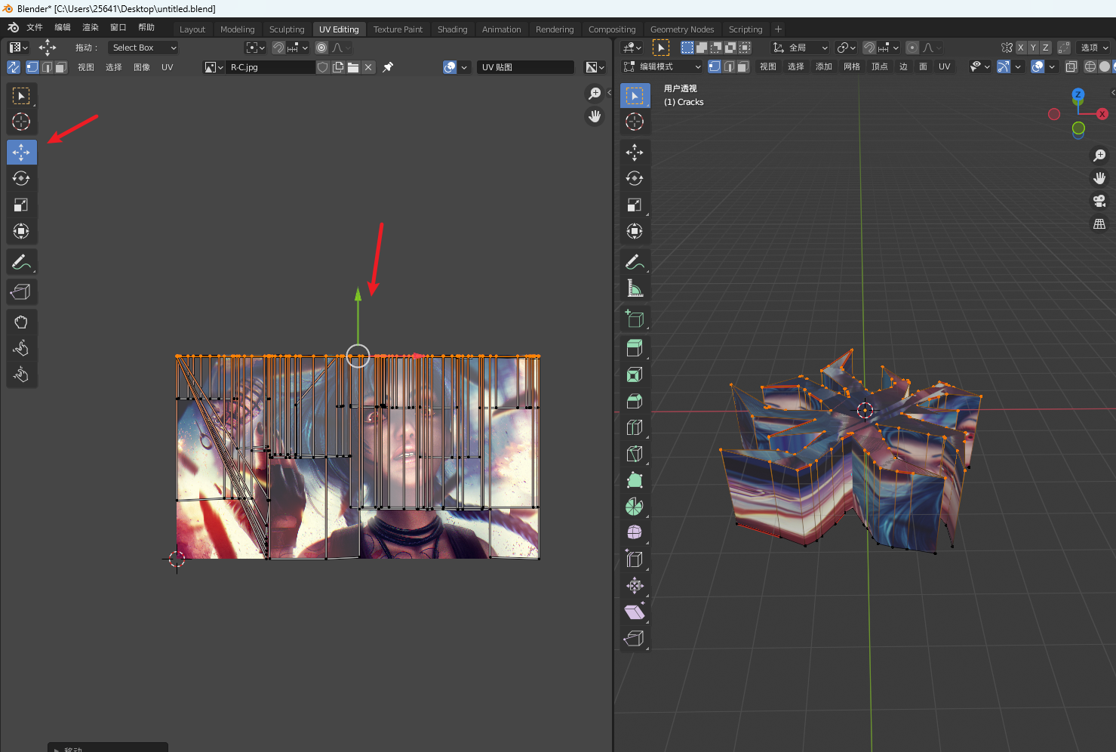Open image browse dropdown beside R-C.jpg

[214, 67]
